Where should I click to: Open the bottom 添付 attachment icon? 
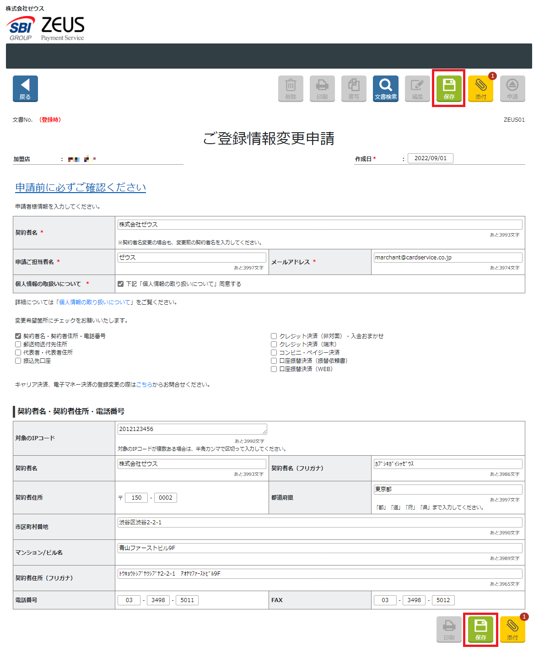pyautogui.click(x=512, y=629)
